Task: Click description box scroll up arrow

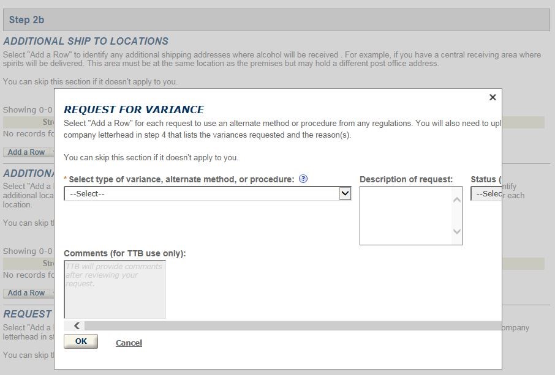Action: pyautogui.click(x=457, y=200)
